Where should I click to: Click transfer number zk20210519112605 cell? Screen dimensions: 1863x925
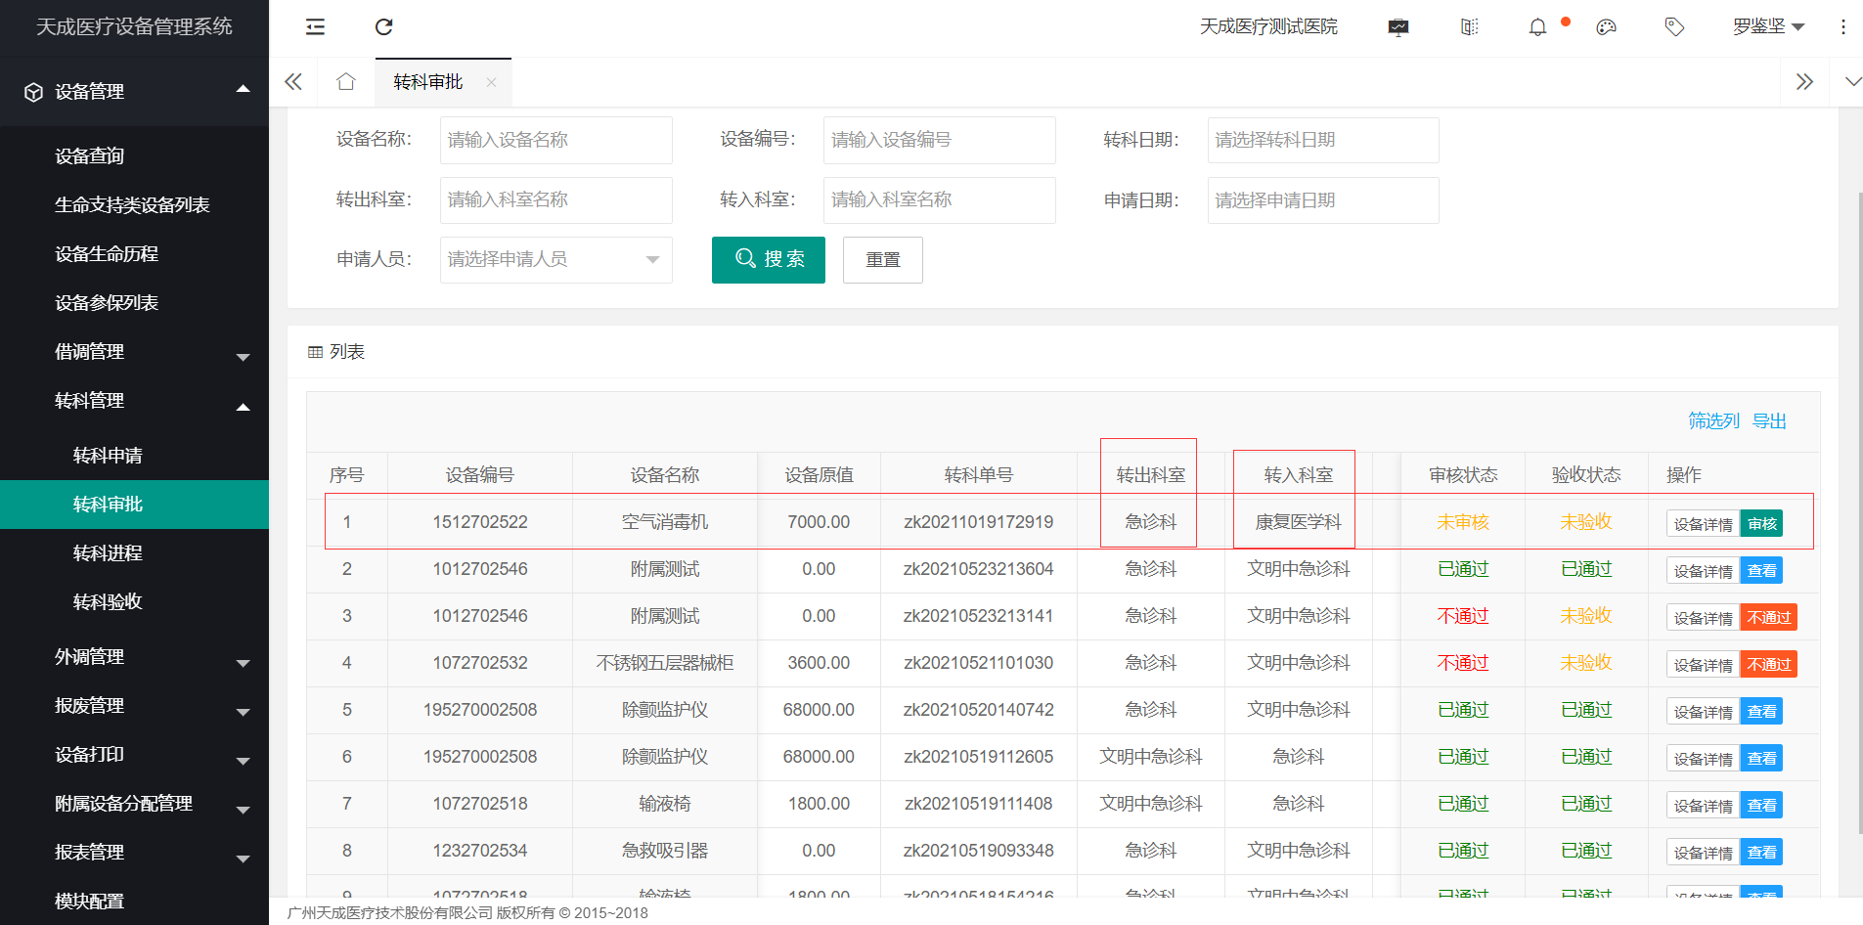tap(979, 757)
